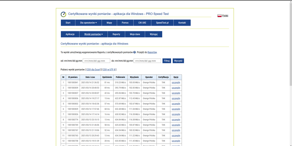This screenshot has width=292, height=146.
Task: Click the Filtruj button
Action: (x=167, y=61)
